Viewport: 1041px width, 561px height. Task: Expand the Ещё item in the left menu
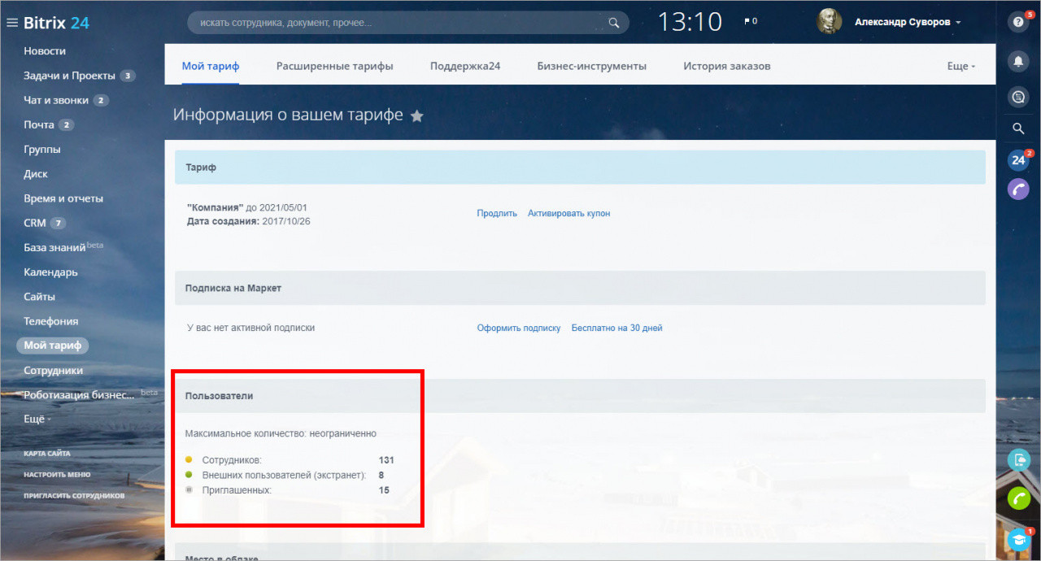coord(37,419)
